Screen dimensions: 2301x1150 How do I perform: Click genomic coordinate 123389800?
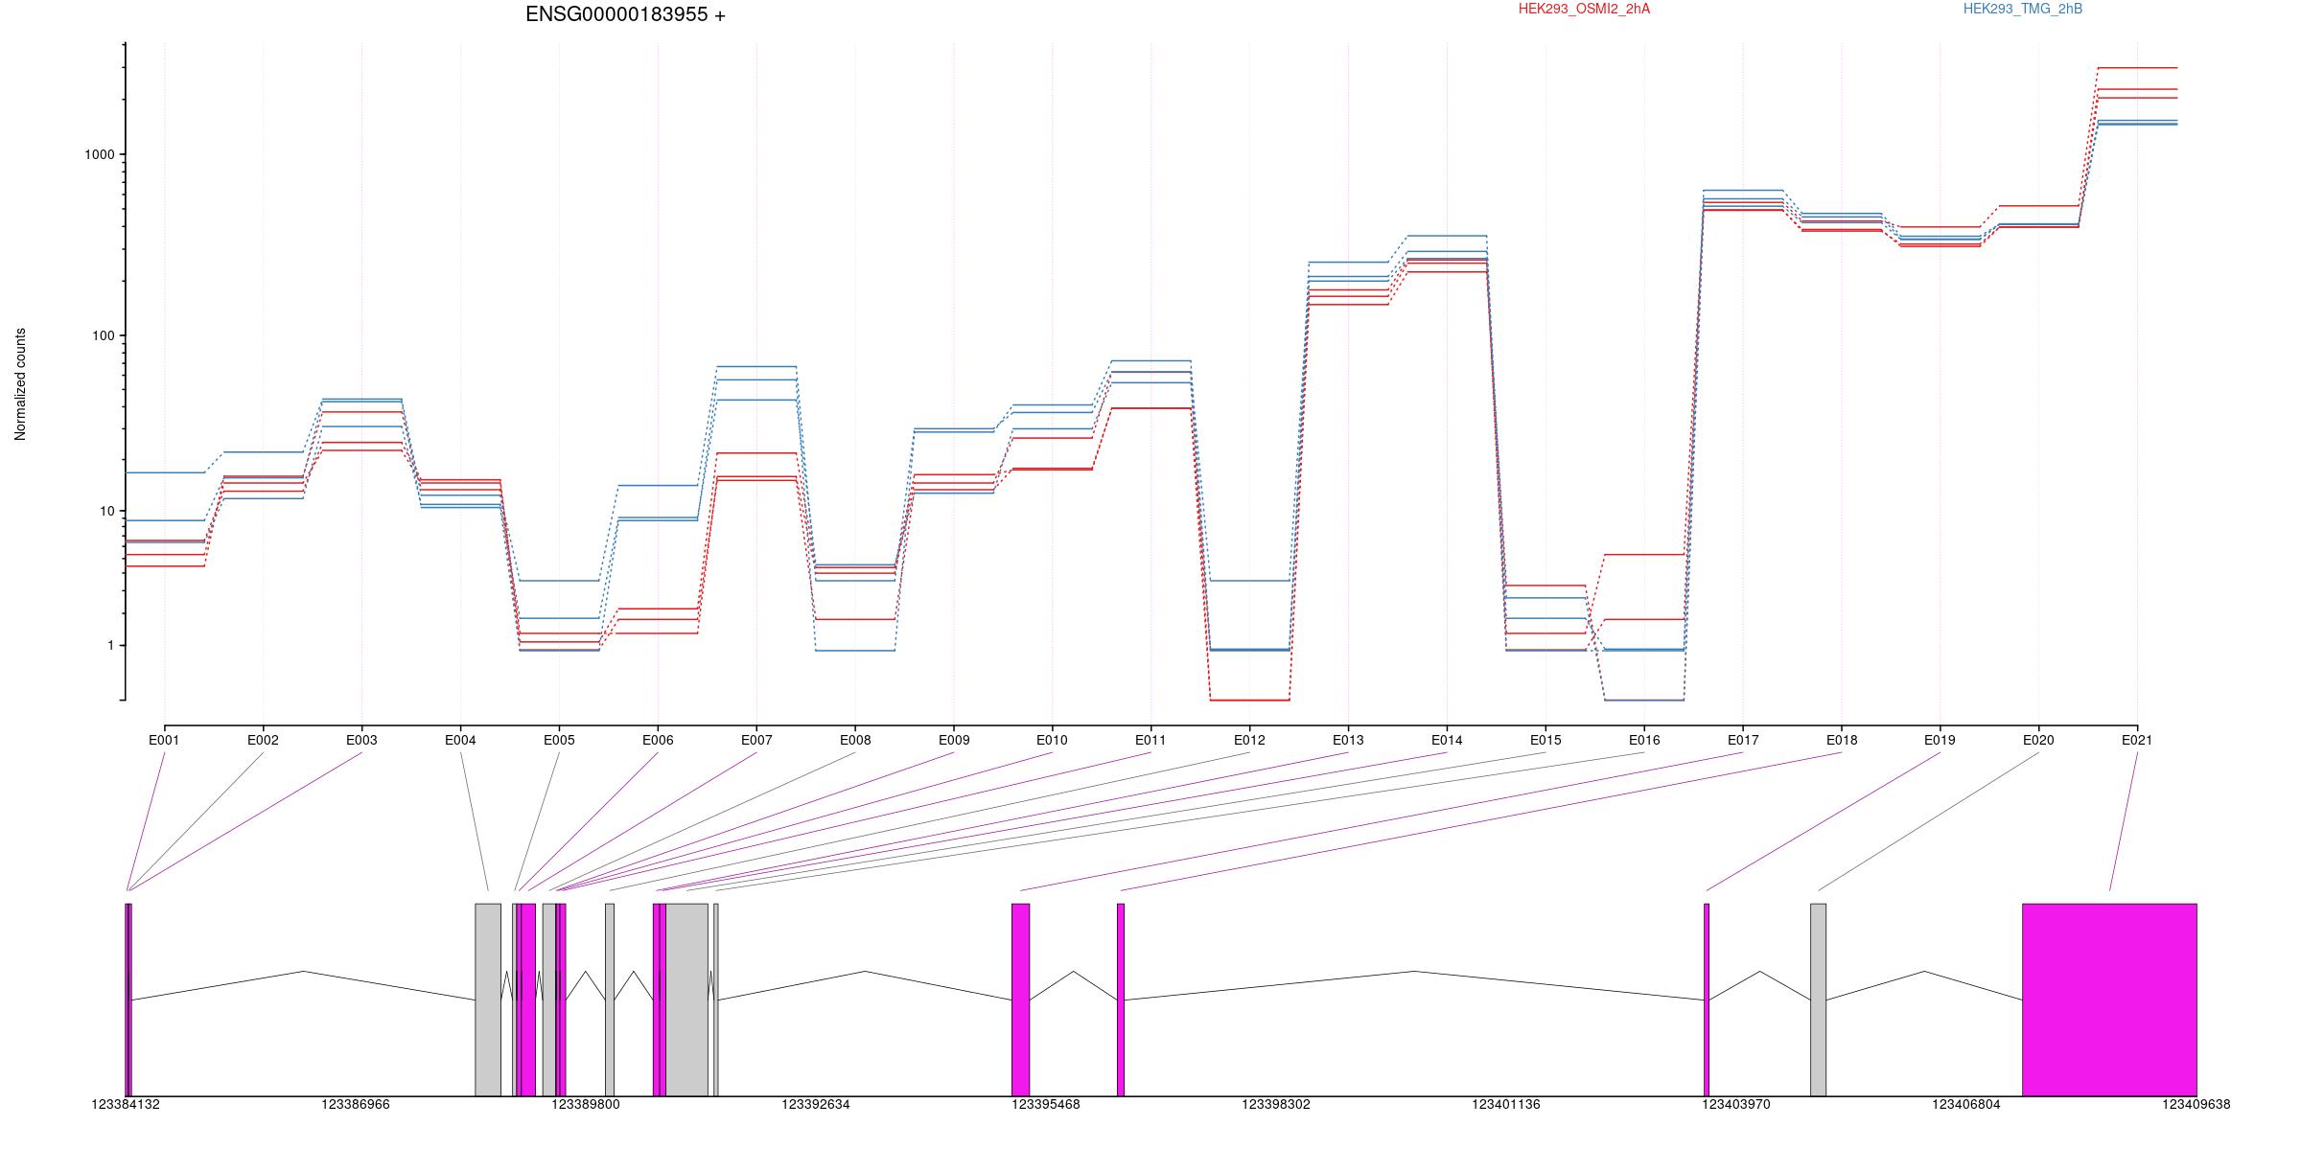[586, 1104]
